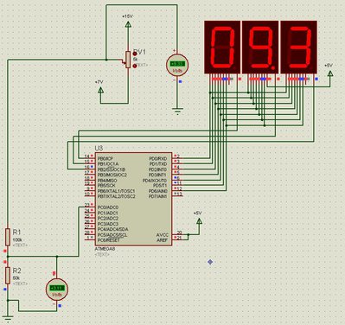Click the PC0/ADC0 pin label on U3
This screenshot has width=345, height=325.
click(108, 207)
